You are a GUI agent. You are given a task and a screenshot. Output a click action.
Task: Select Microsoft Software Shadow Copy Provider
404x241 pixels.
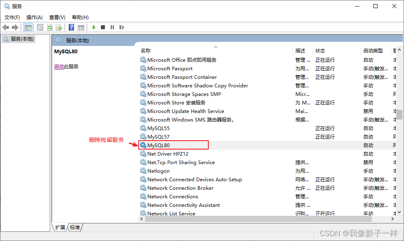point(267,85)
